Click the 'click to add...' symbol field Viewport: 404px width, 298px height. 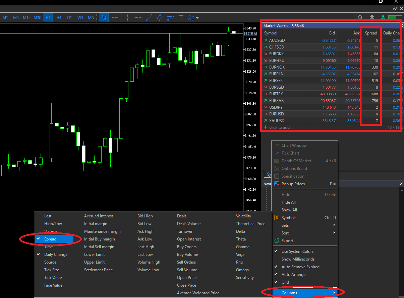tap(281, 127)
